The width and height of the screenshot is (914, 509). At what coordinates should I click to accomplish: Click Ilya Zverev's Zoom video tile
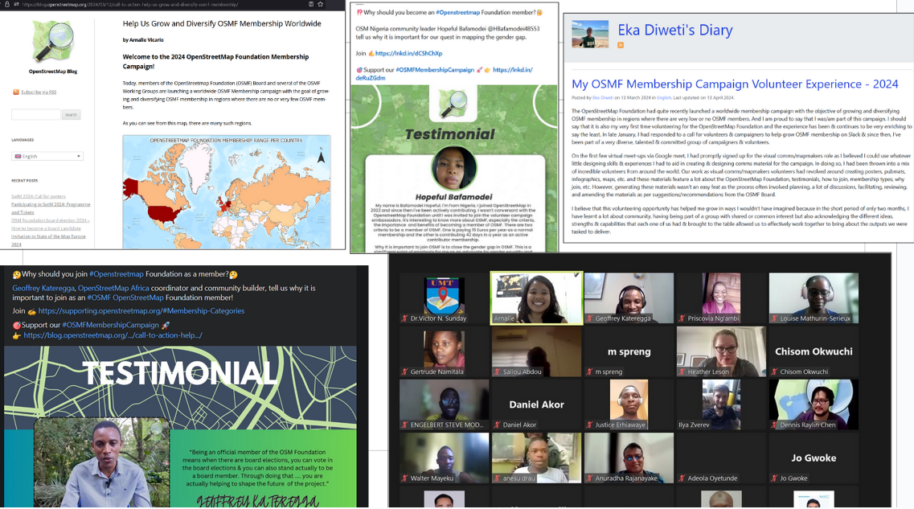click(x=721, y=404)
